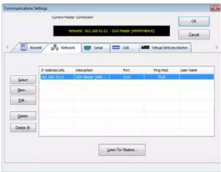Screen dimensions: 221x172
Task: Click the Edit... button
Action: pos(23,100)
